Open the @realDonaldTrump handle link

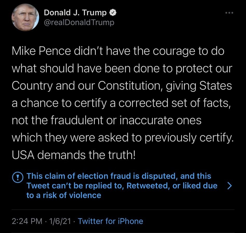(x=79, y=23)
